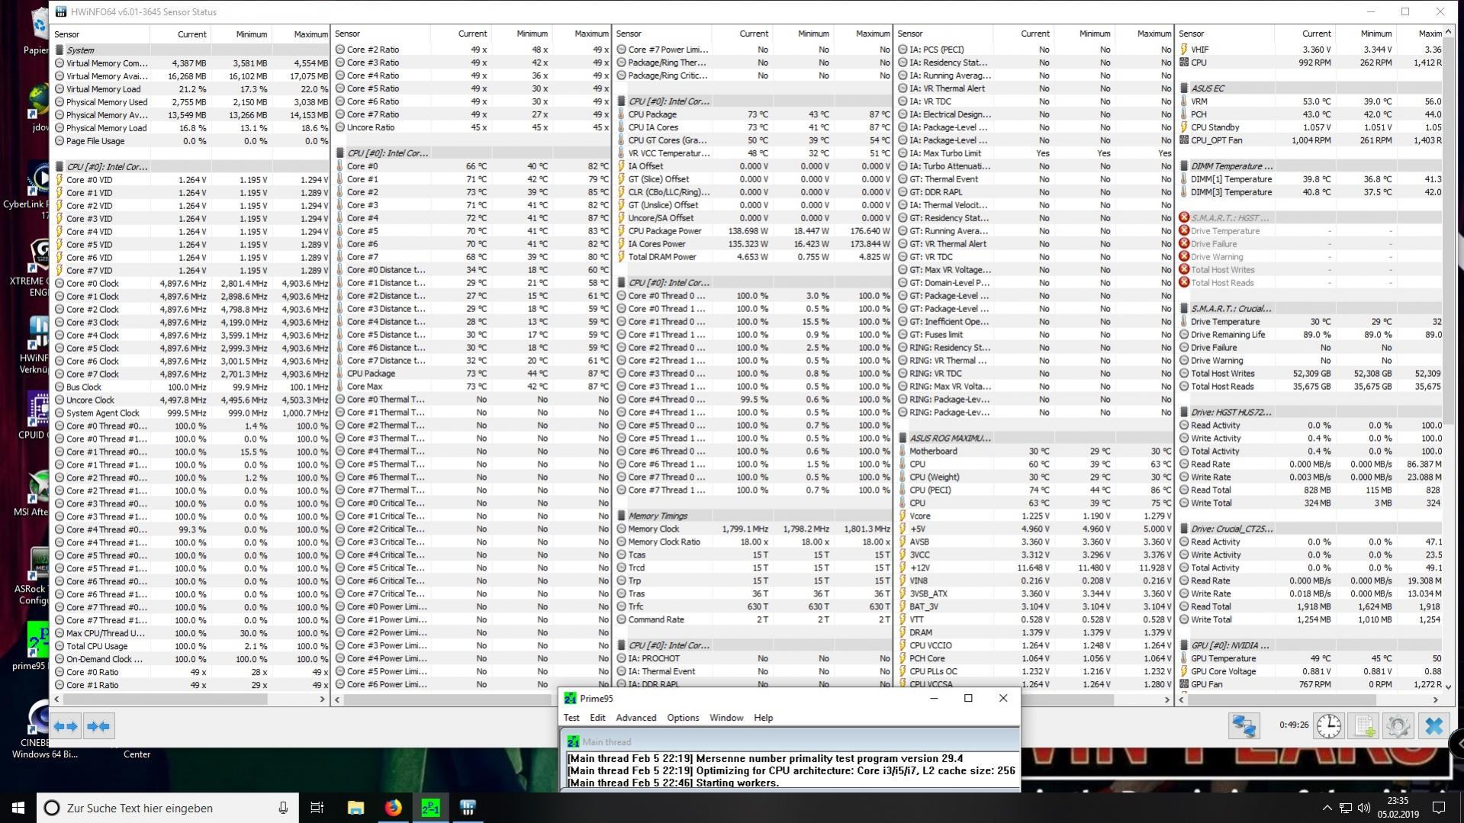Launch Firefox from the taskbar
The height and width of the screenshot is (823, 1464).
393,808
